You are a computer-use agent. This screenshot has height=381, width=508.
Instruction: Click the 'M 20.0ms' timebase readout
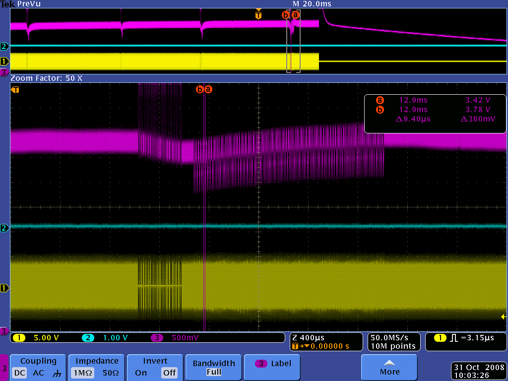(x=312, y=4)
